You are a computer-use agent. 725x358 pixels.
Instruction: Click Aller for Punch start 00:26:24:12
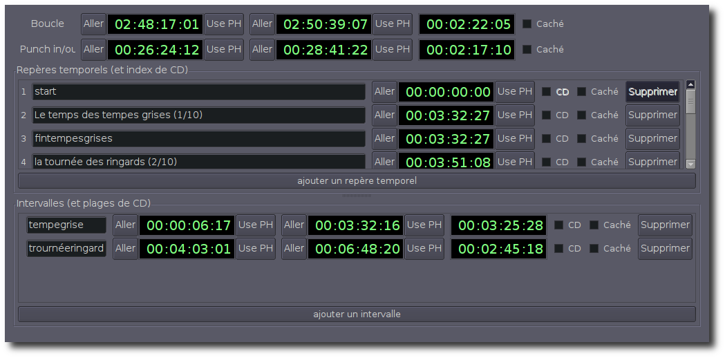pyautogui.click(x=93, y=50)
